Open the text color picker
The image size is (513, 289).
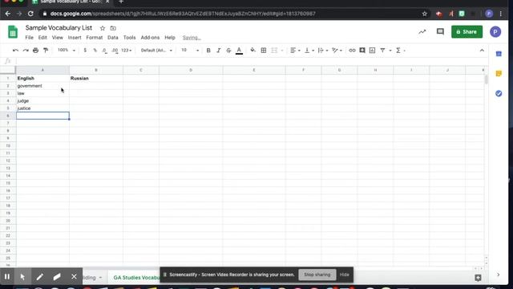click(x=239, y=51)
